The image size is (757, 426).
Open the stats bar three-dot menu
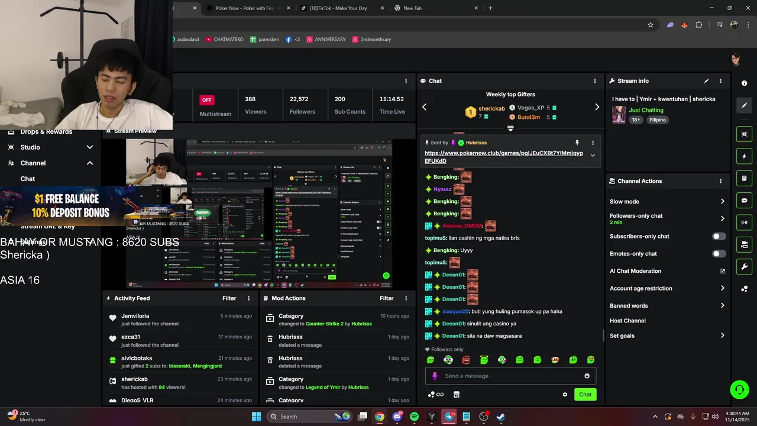[406, 81]
